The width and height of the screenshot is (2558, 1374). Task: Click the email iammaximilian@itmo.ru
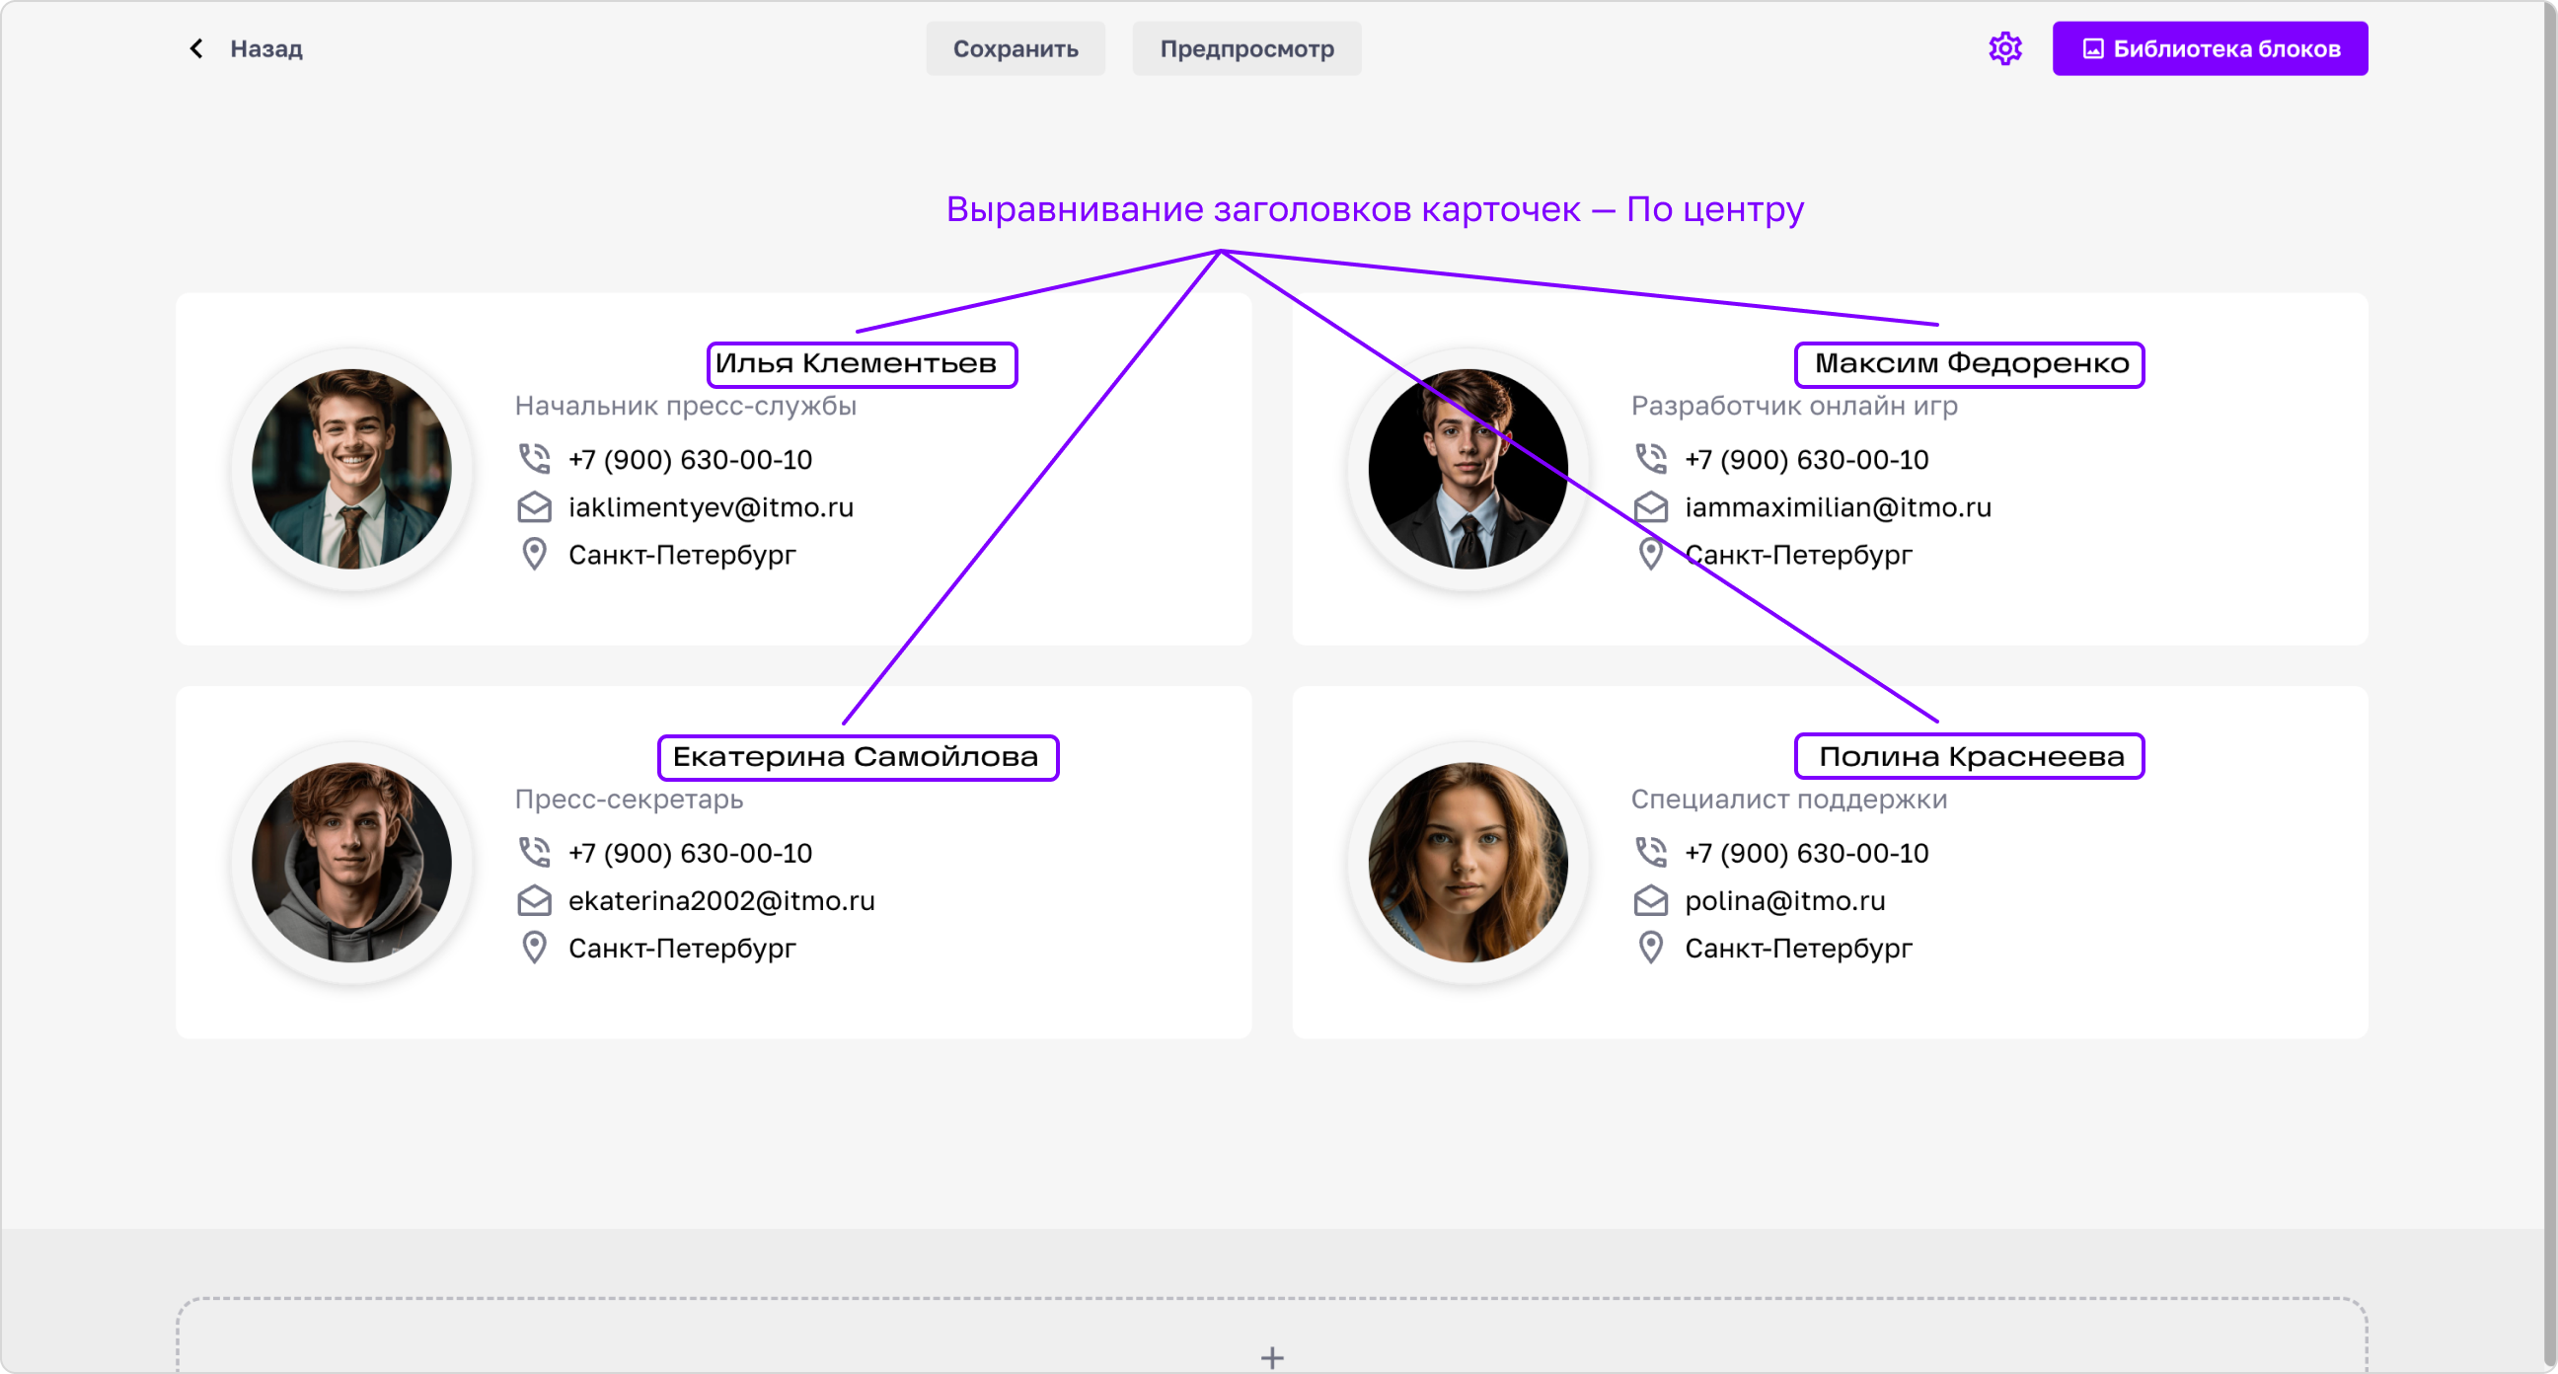point(1838,506)
